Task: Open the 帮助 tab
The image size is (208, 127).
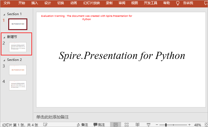Action: 167,3
